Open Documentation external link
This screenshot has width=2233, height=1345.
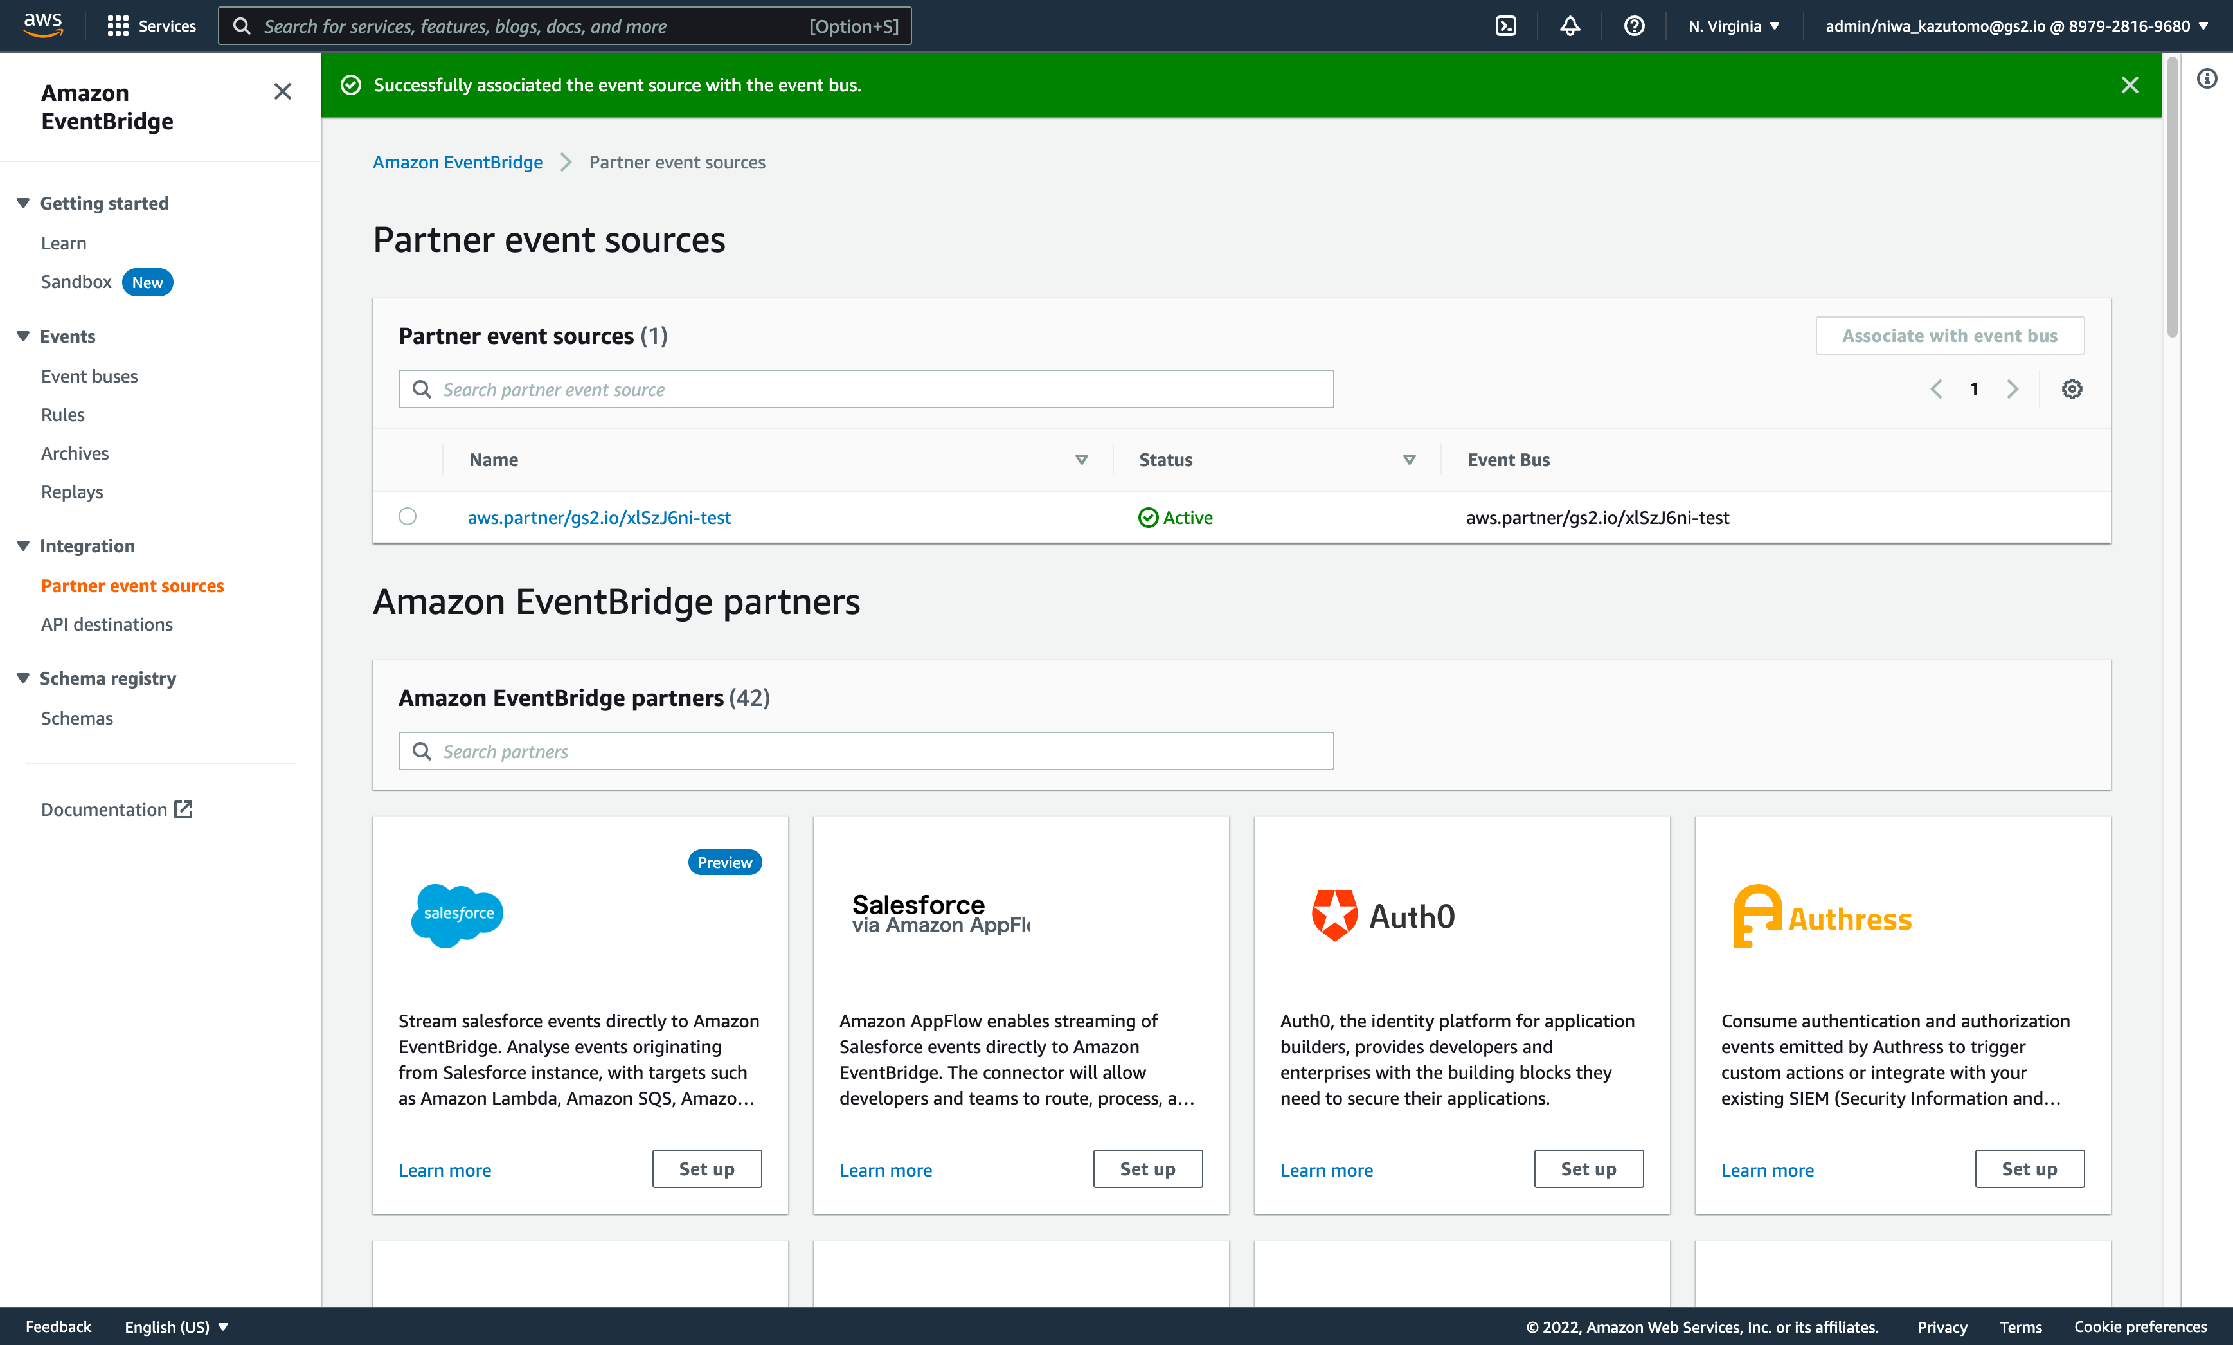[117, 809]
